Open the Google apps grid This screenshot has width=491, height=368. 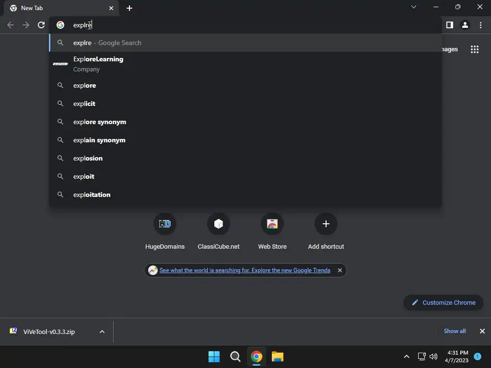pyautogui.click(x=475, y=49)
